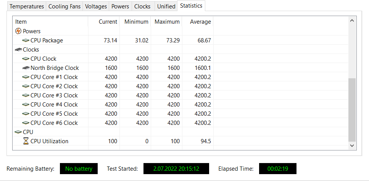Image resolution: width=369 pixels, height=181 pixels.
Task: Click the Elapsed Time value 00:02:19
Action: (278, 168)
